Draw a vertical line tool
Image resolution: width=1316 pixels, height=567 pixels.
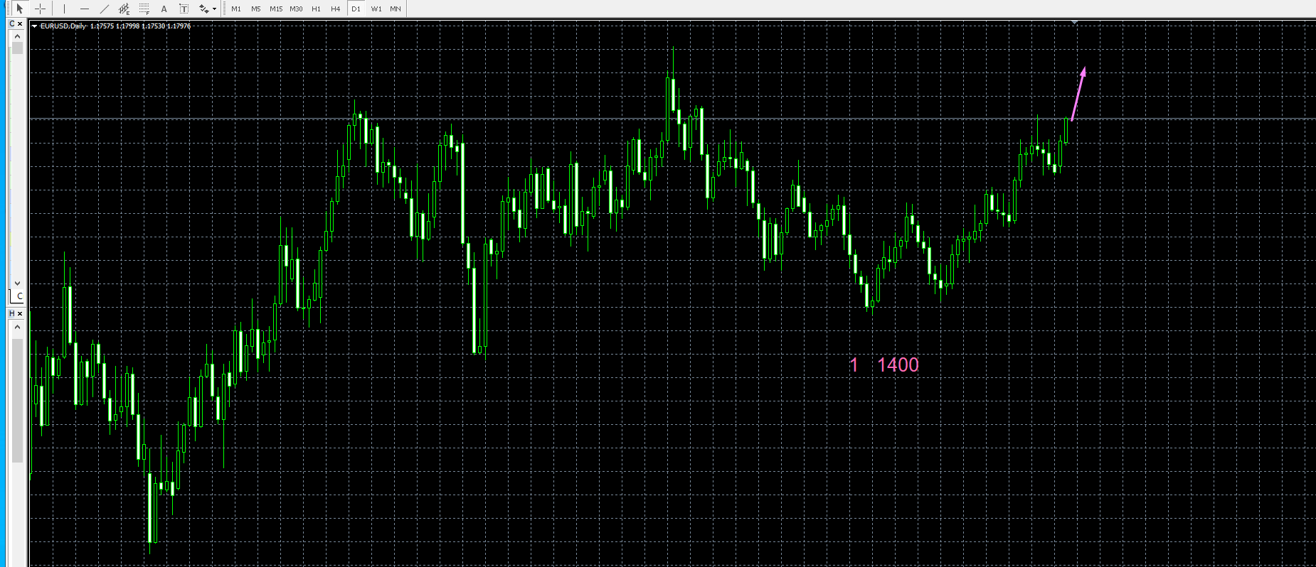(64, 9)
